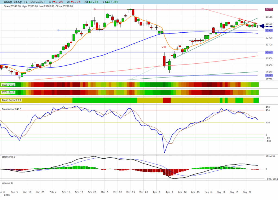Click the Frontrunner 200 scale label

[267, 122]
